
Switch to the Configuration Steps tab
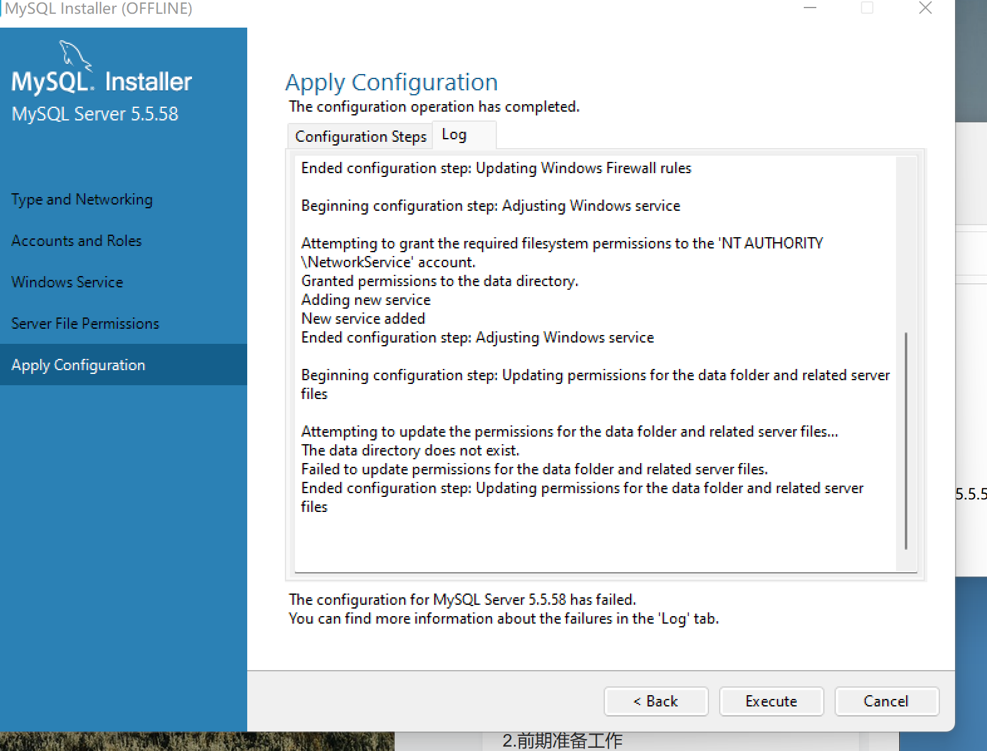click(x=361, y=136)
